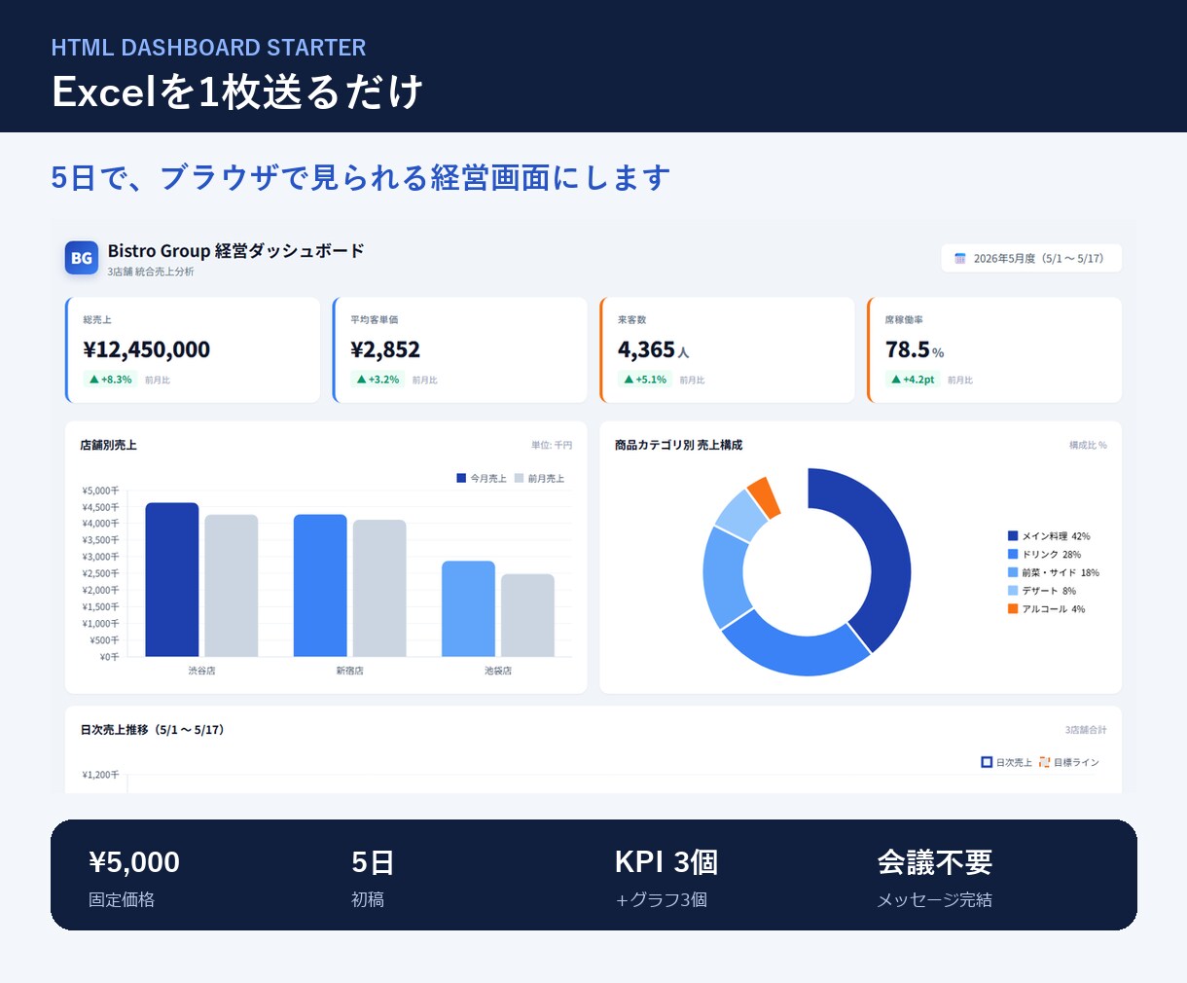The height and width of the screenshot is (983, 1187).
Task: Click the 総売上 up-arrow +8.3% badge
Action: coord(110,380)
